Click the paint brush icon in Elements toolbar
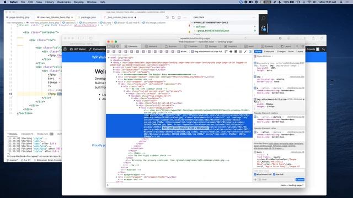 pyautogui.click(x=245, y=52)
